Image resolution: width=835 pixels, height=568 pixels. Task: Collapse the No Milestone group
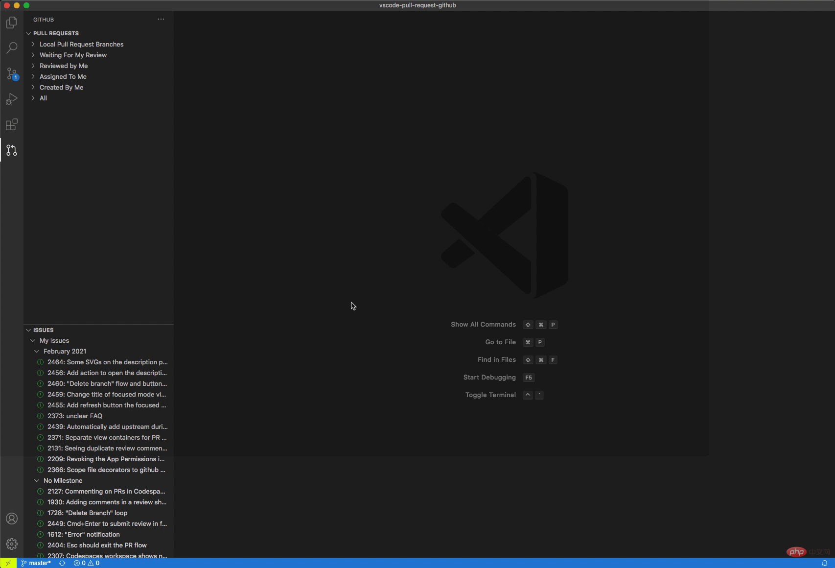[63, 481]
